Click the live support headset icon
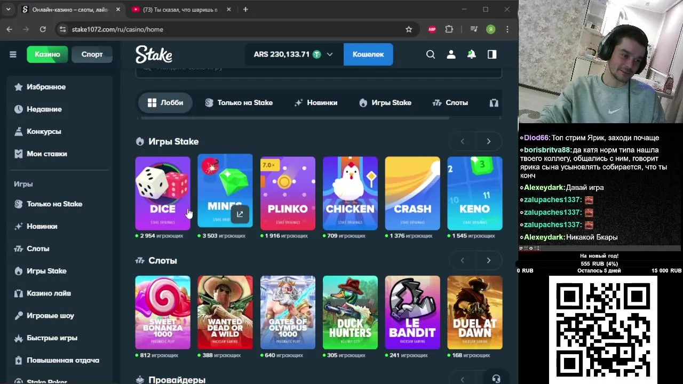 [x=496, y=379]
